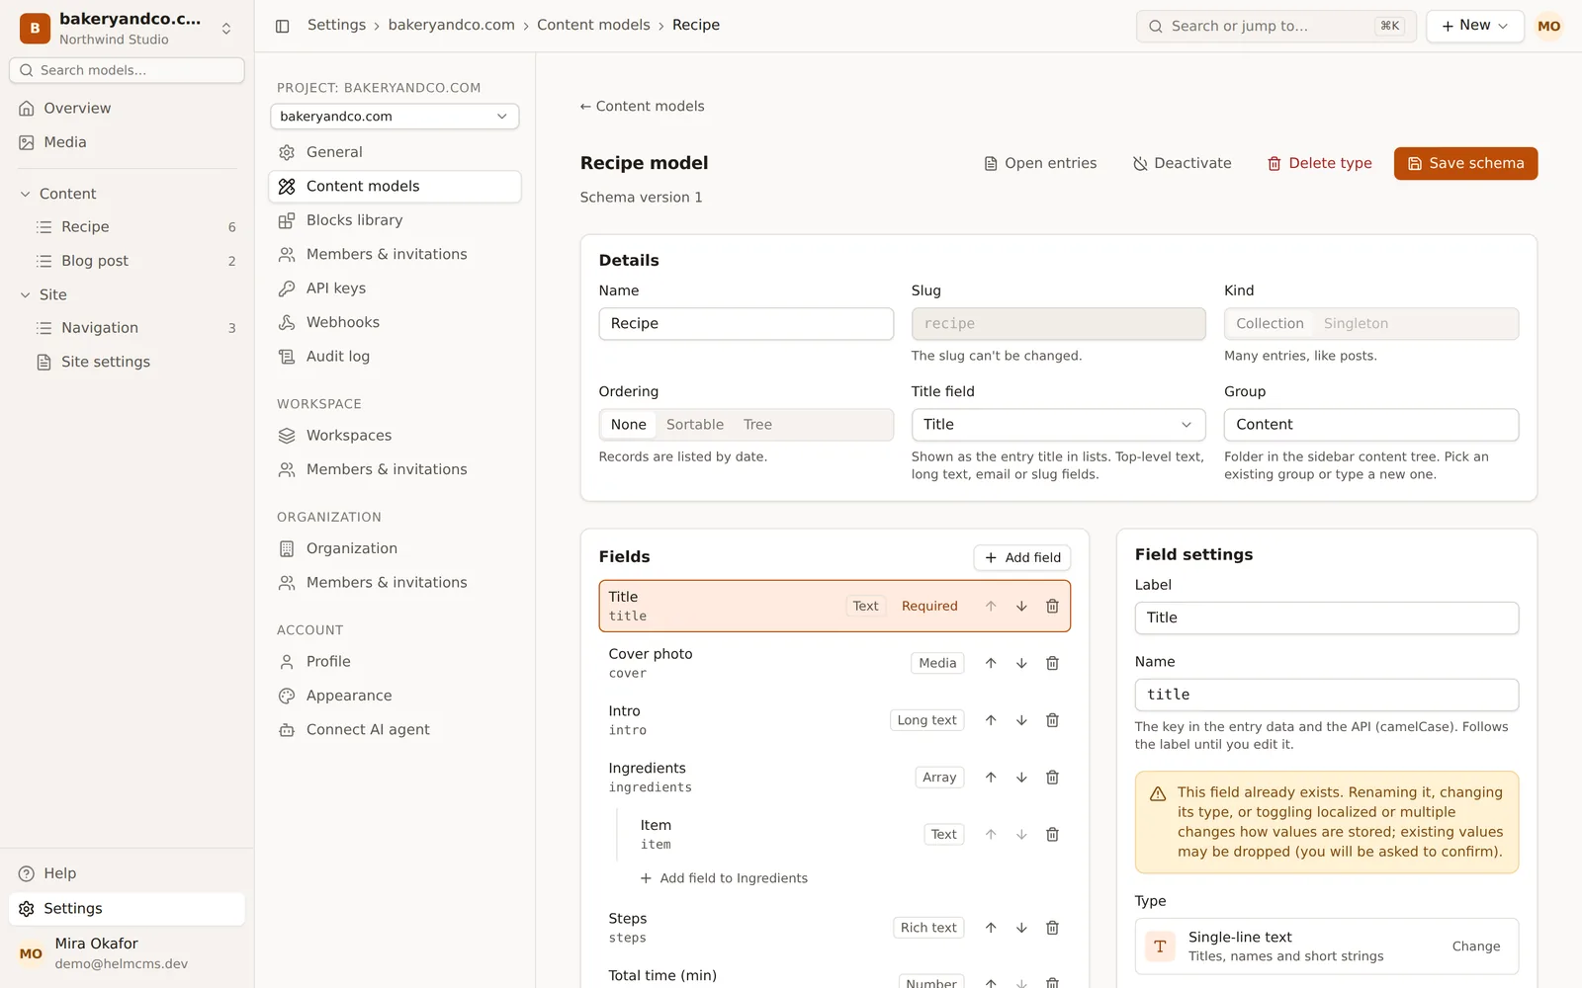Screen dimensions: 1582x988
Task: Select Singleton kind
Action: [x=1356, y=324]
